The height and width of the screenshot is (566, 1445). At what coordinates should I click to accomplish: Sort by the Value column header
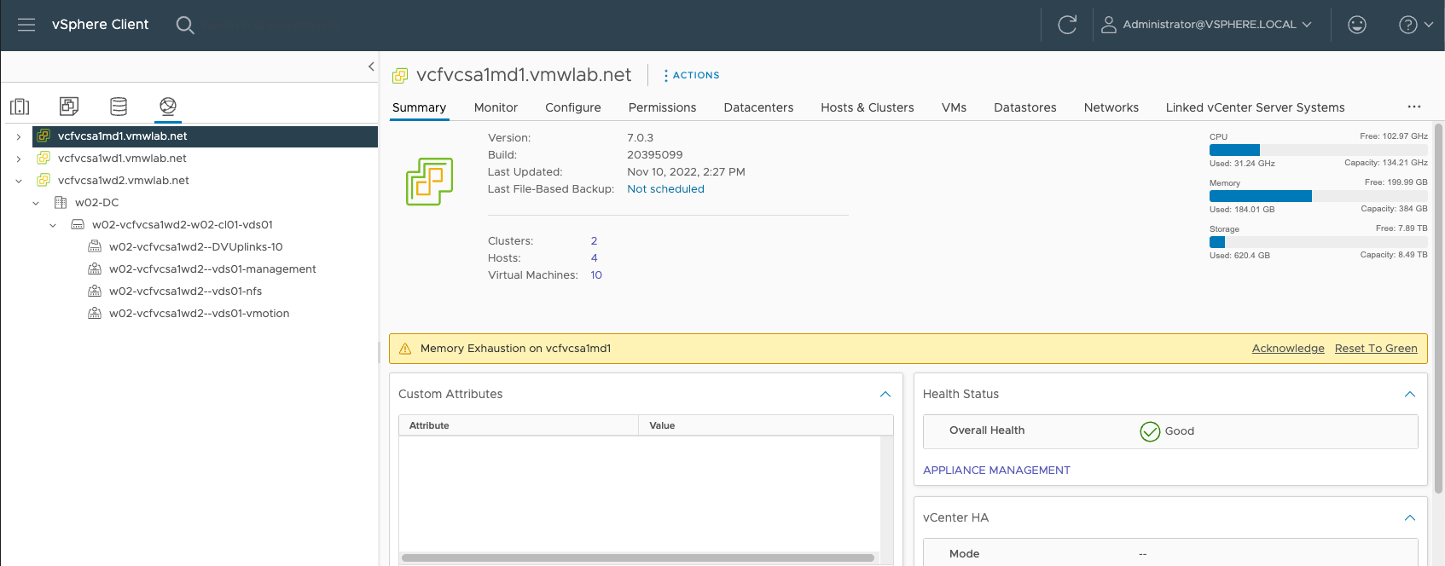(x=766, y=425)
